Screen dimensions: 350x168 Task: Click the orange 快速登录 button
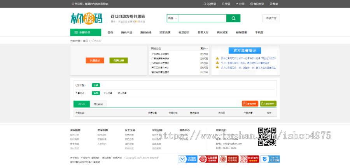point(95,60)
